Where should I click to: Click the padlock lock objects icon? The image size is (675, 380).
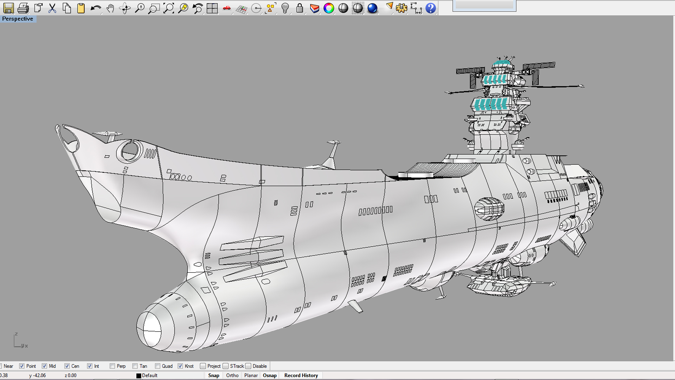tap(300, 8)
